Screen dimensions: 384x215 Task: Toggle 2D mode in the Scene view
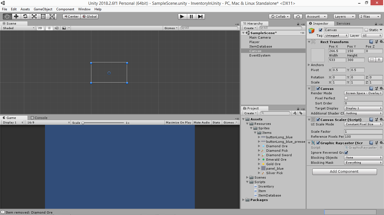[39, 28]
